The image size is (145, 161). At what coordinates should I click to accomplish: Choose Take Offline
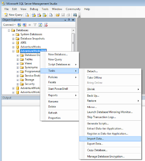point(94,78)
